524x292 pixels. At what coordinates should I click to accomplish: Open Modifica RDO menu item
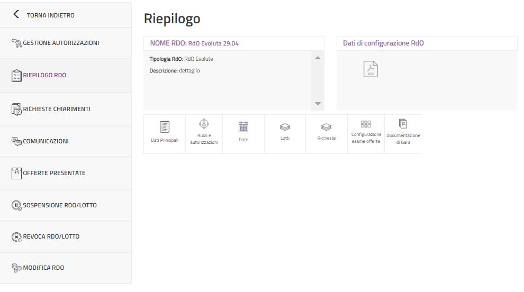click(43, 268)
